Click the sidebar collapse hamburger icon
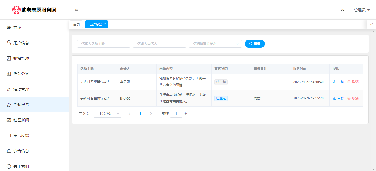Screen dimensions: 376x171 point(77,10)
